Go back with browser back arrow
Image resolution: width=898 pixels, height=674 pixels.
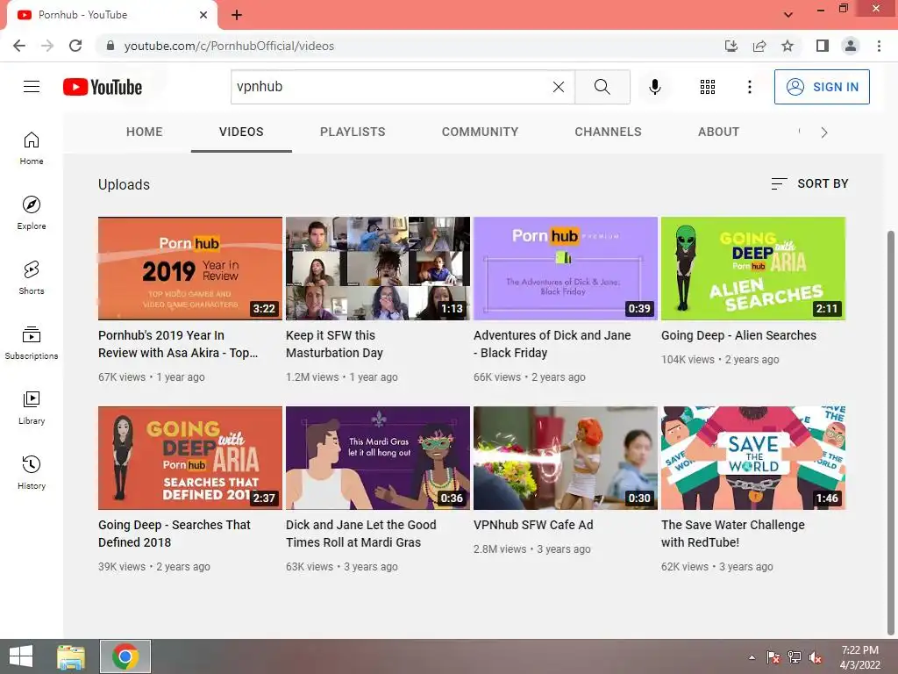tap(19, 46)
